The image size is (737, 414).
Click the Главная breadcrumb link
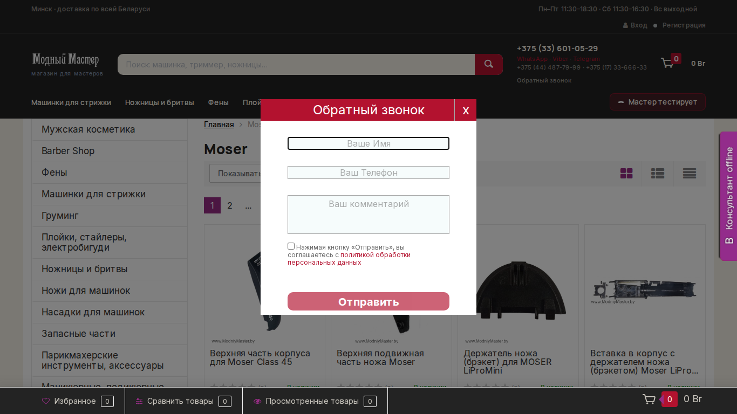click(x=219, y=125)
